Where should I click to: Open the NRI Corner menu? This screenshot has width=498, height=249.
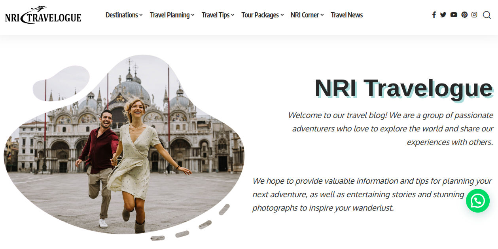pos(307,15)
